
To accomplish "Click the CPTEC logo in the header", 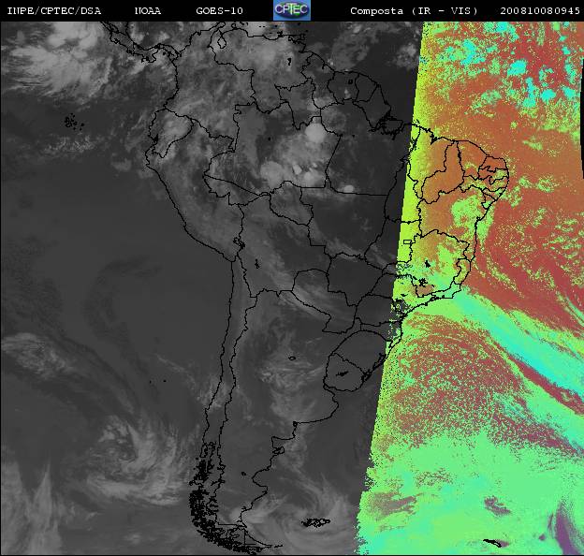I will [292, 10].
